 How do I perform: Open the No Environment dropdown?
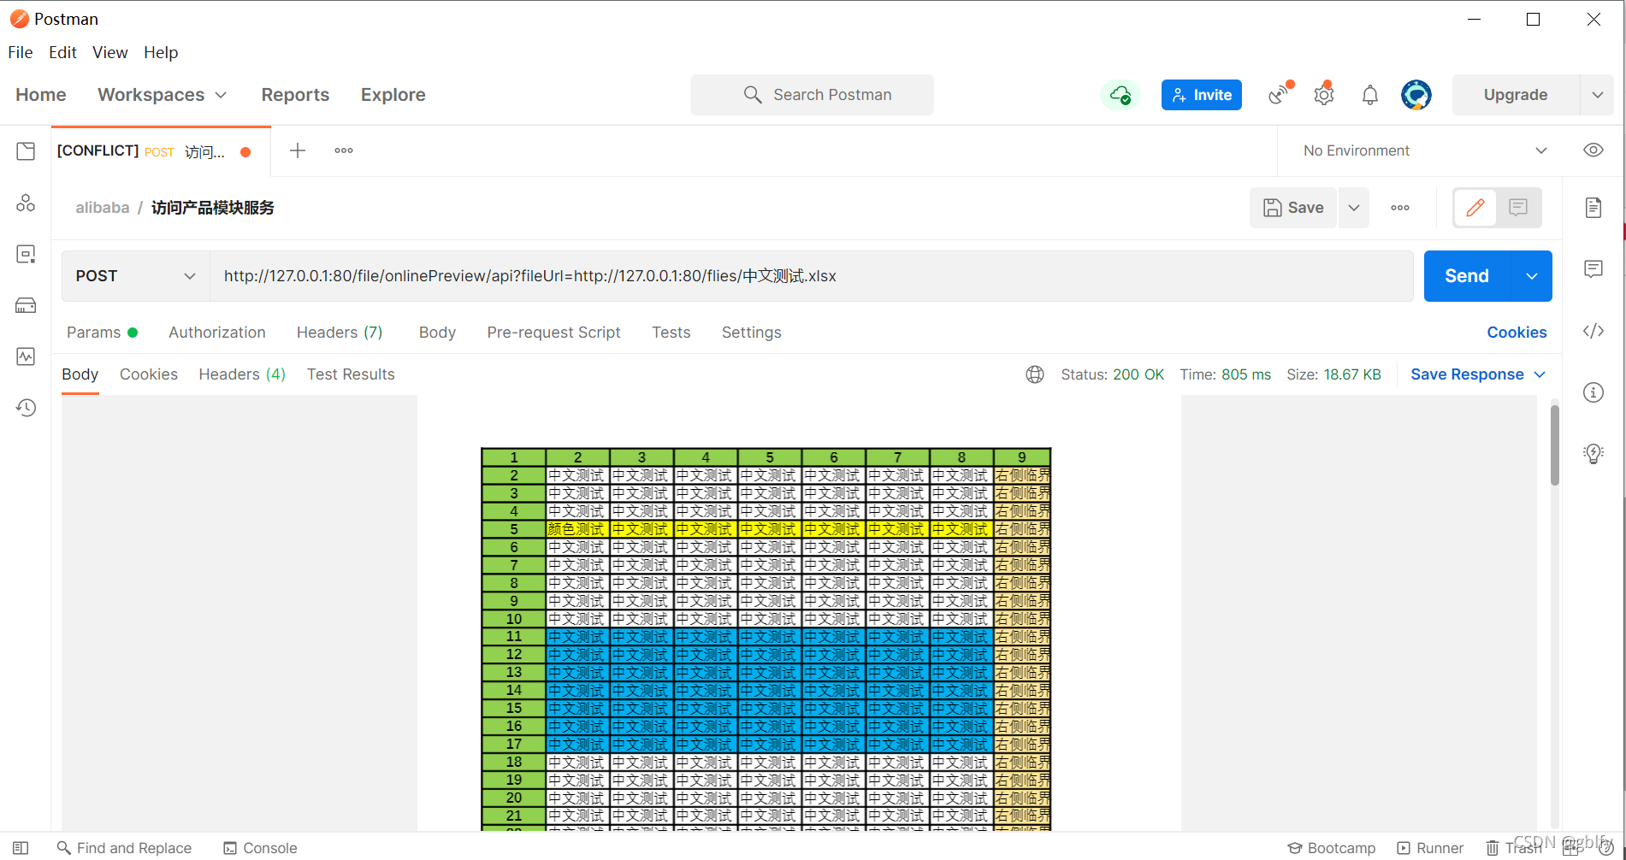tap(1425, 150)
